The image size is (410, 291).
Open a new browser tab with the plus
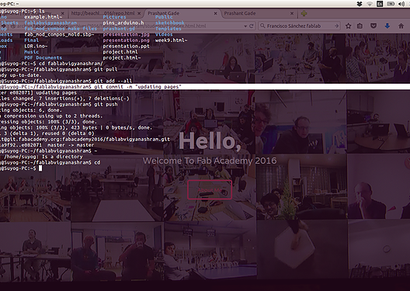pos(304,14)
